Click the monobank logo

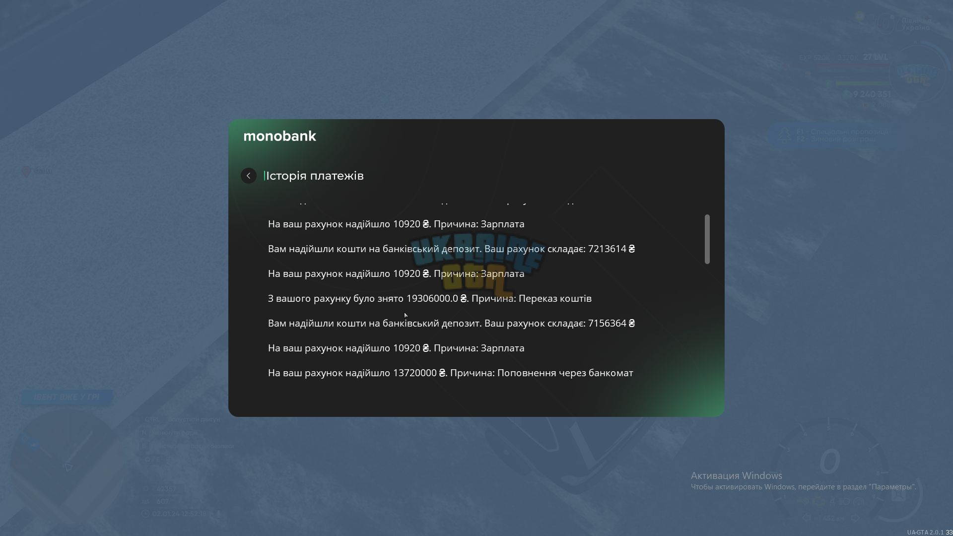[279, 136]
